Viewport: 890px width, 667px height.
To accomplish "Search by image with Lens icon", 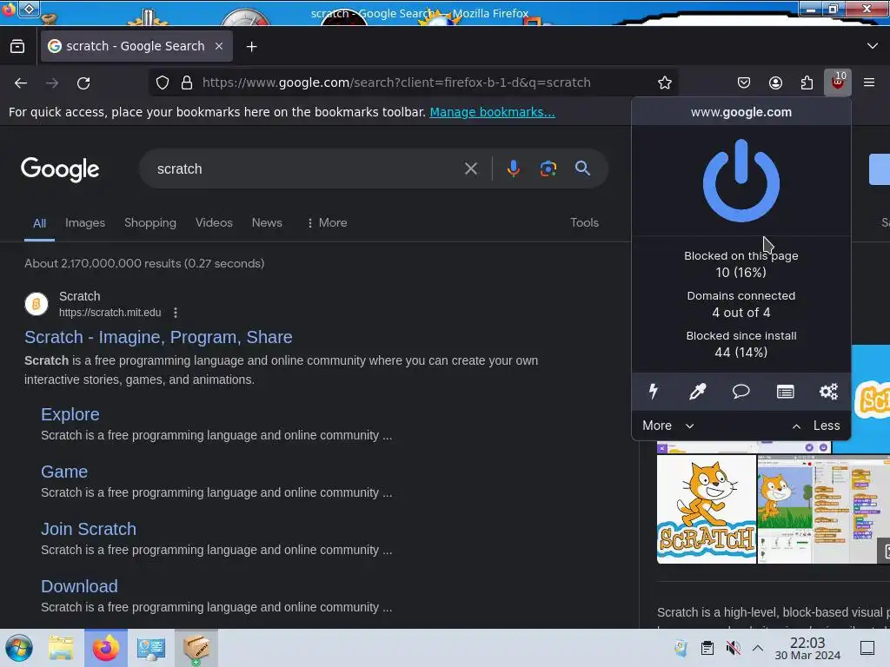I will pos(548,168).
